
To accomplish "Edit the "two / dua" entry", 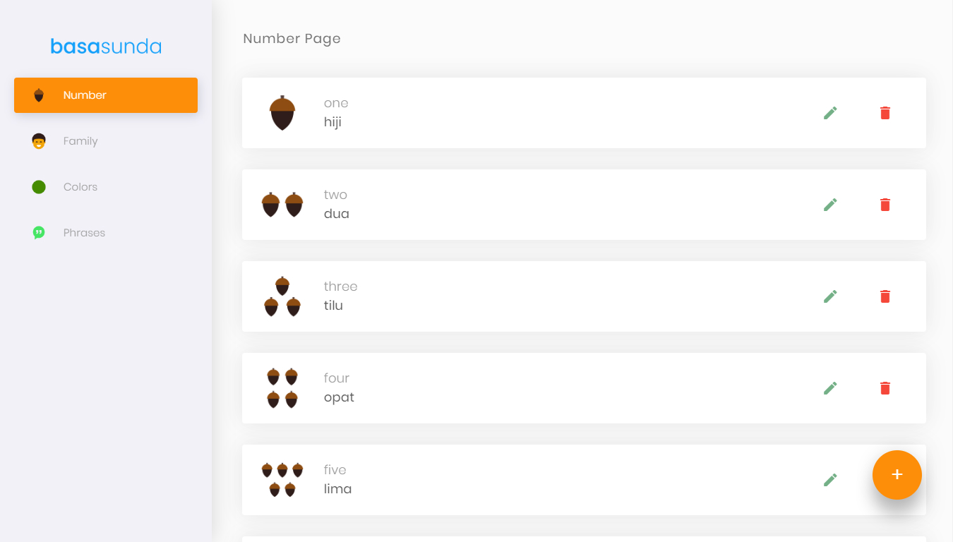I will (x=830, y=205).
